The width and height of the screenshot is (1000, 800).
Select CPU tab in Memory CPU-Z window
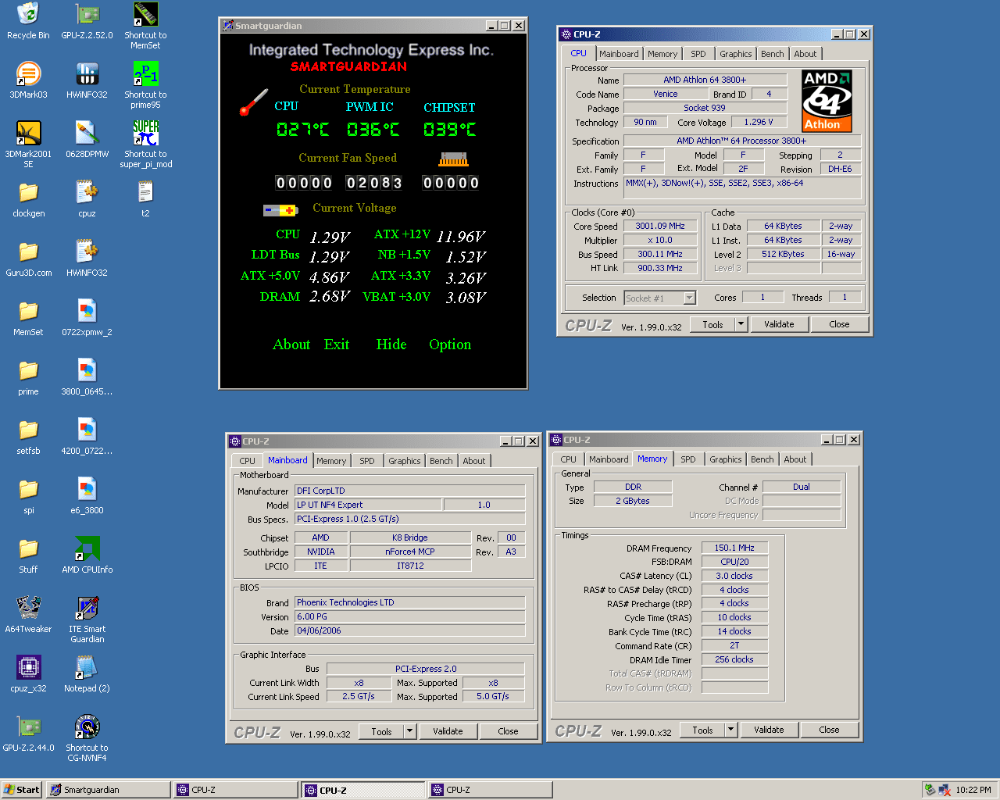click(x=569, y=459)
